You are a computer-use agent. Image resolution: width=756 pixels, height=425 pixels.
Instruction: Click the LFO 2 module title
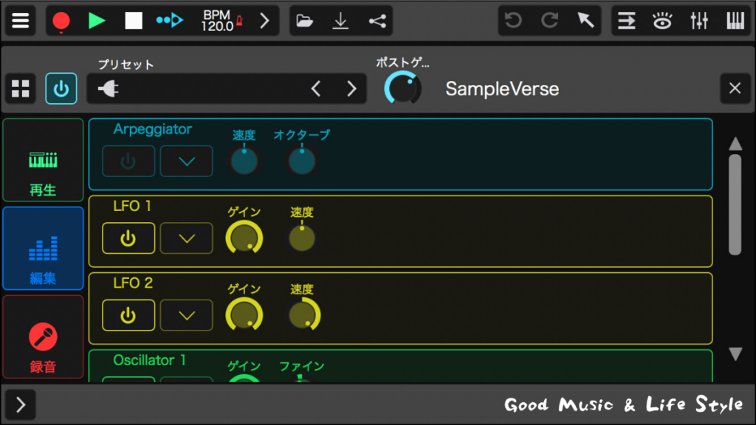[133, 283]
